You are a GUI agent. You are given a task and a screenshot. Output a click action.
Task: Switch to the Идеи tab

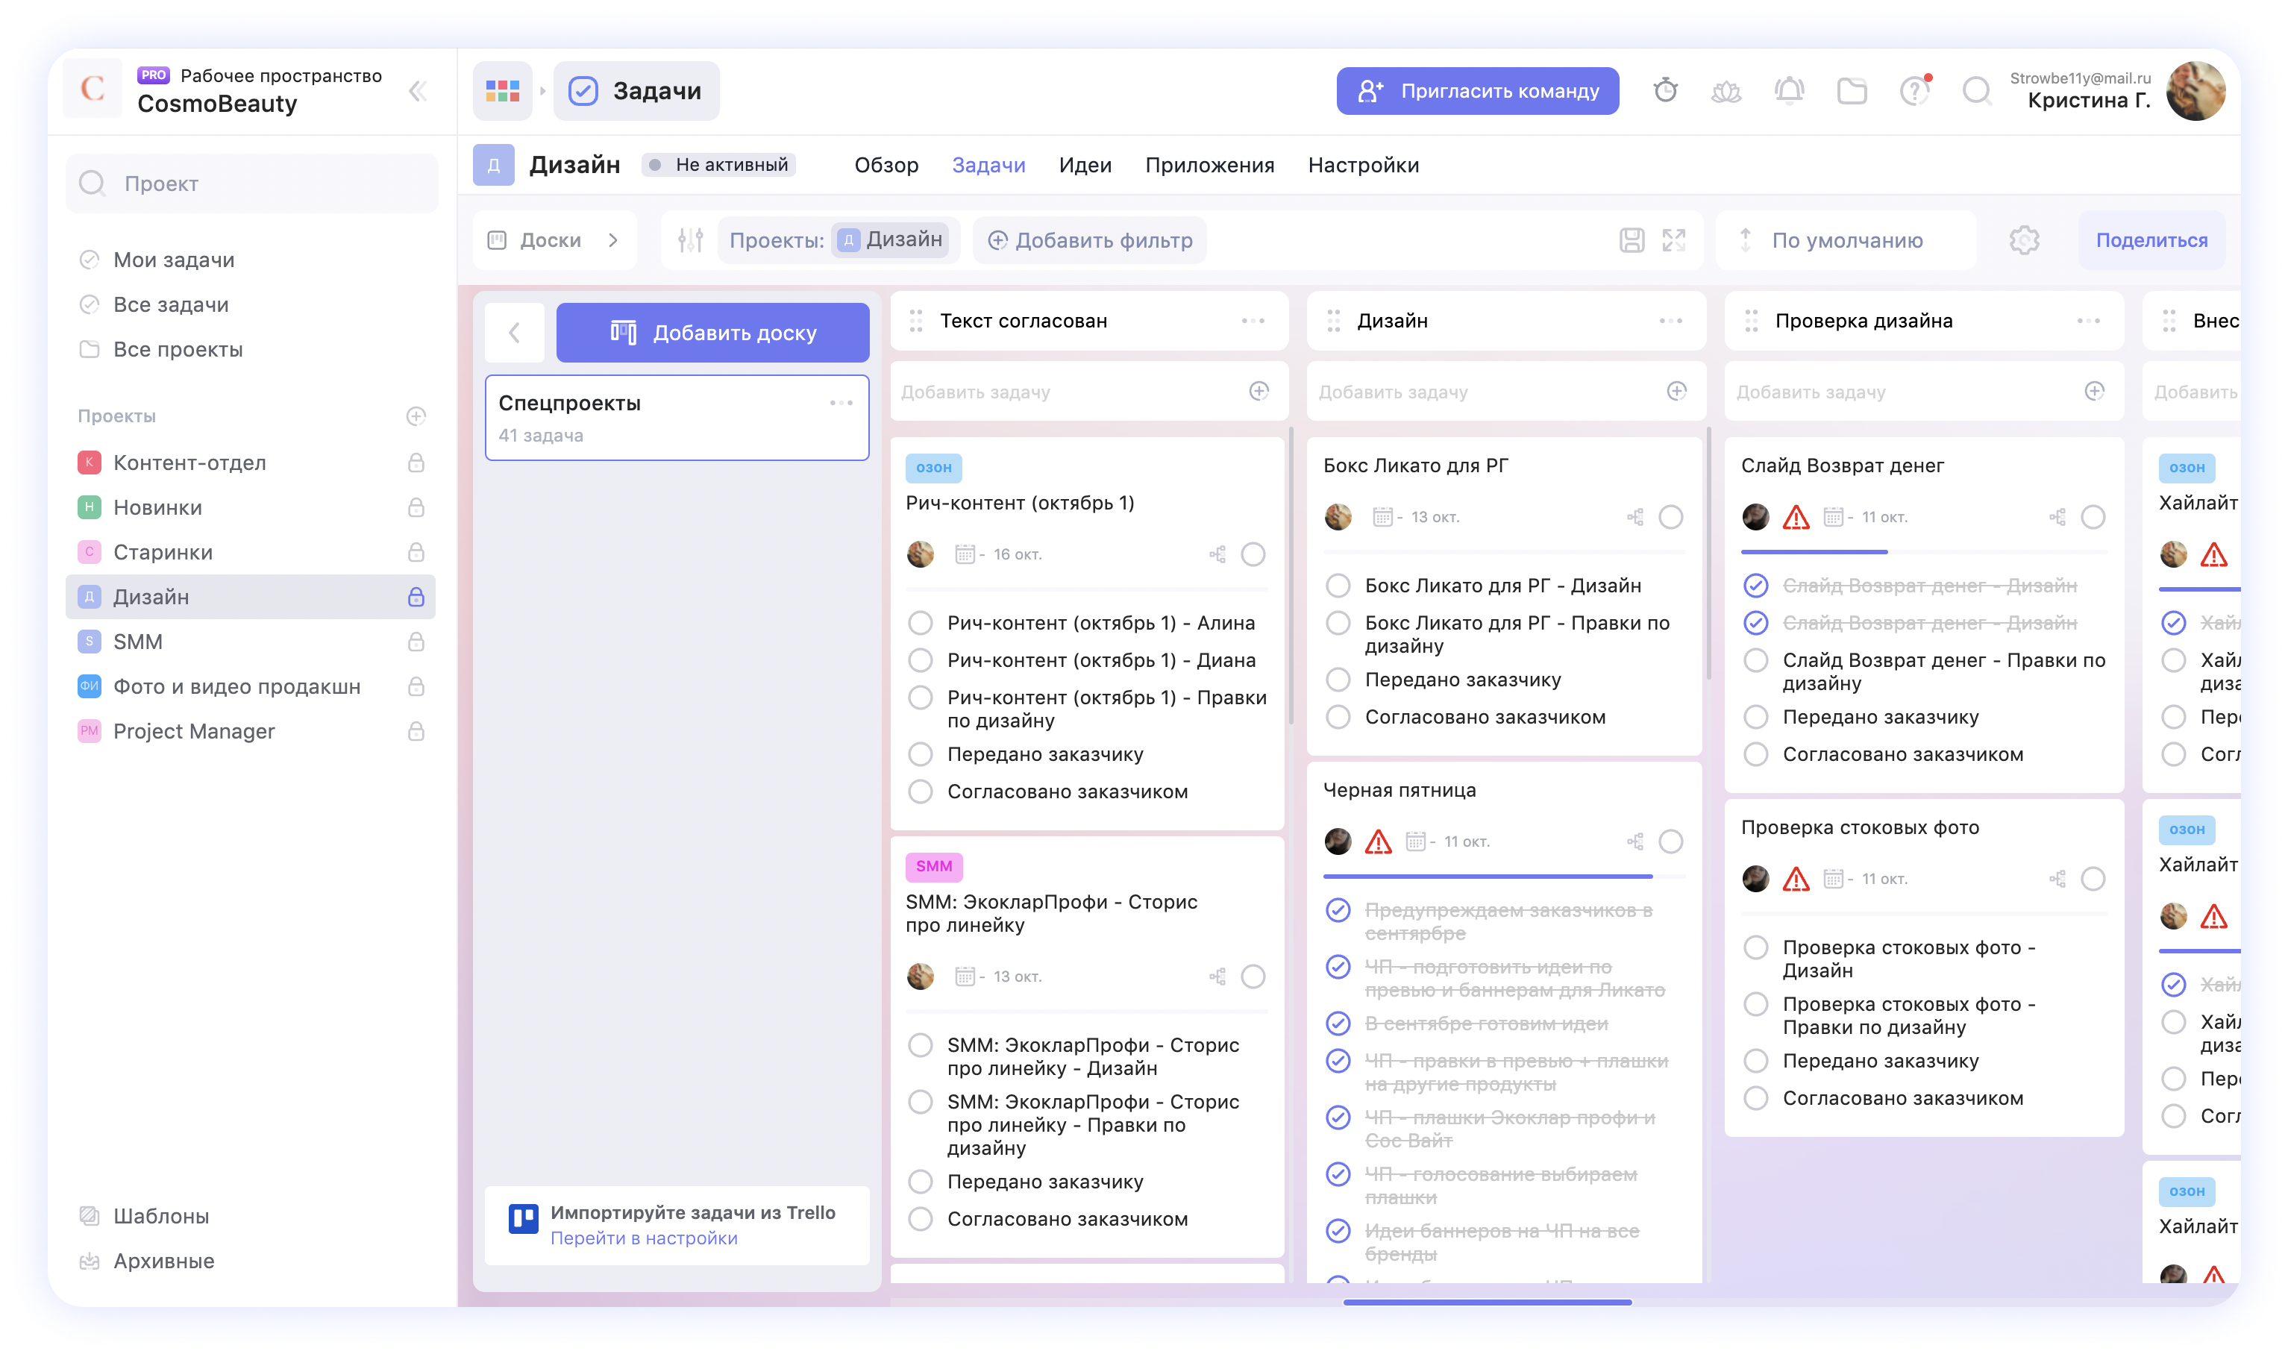point(1085,165)
